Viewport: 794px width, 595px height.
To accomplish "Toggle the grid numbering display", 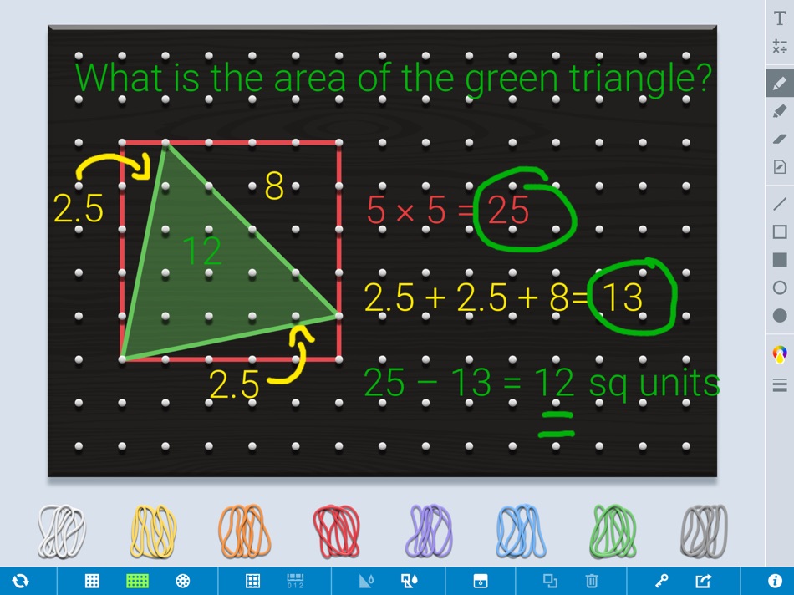I will [295, 581].
